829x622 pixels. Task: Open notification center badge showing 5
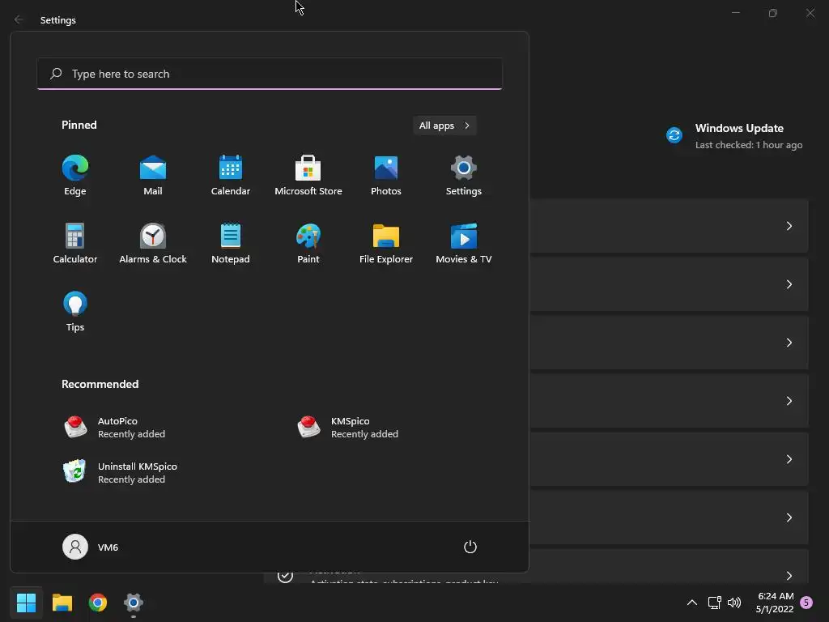(806, 603)
